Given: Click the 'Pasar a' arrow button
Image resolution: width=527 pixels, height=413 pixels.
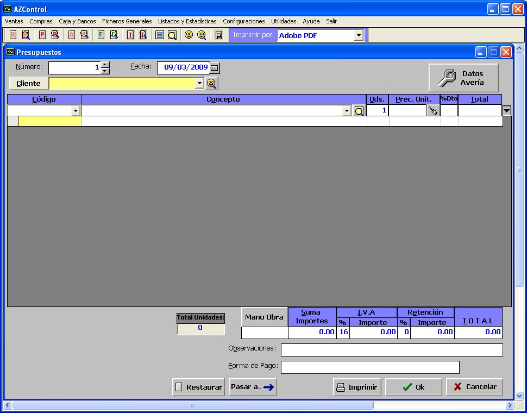Looking at the screenshot, I should (x=253, y=387).
